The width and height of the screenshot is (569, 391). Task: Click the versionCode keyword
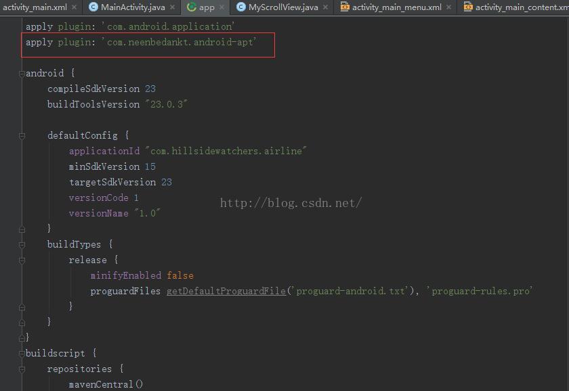pos(99,198)
